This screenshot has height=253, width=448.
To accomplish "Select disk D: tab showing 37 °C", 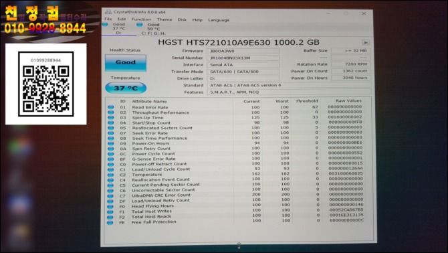I will (x=118, y=29).
